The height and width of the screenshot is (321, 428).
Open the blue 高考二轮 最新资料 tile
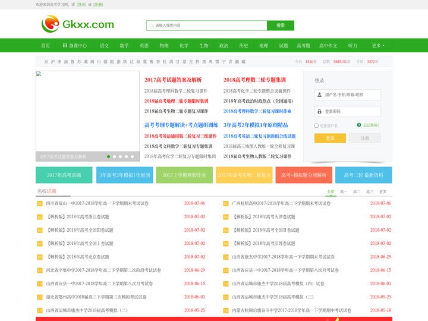coord(364,175)
